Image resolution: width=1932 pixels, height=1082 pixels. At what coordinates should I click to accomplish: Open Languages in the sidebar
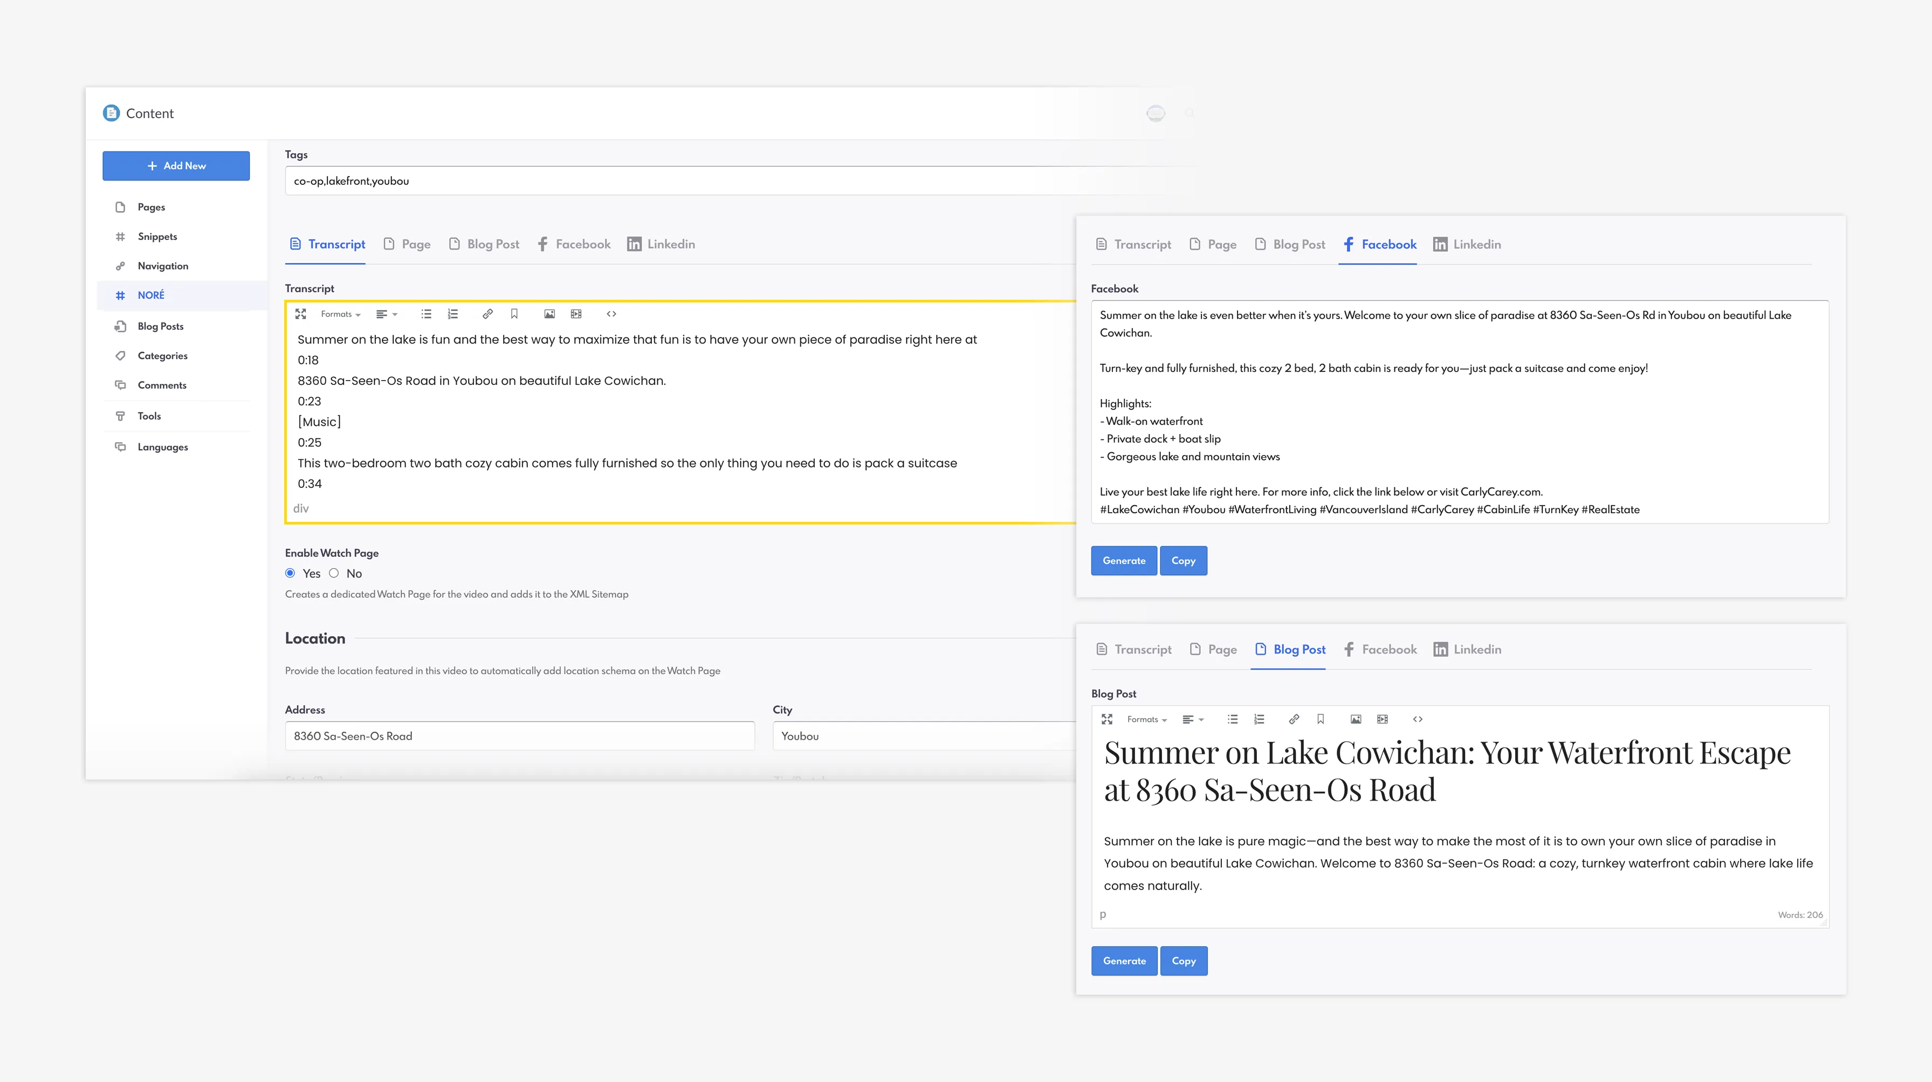(x=162, y=447)
